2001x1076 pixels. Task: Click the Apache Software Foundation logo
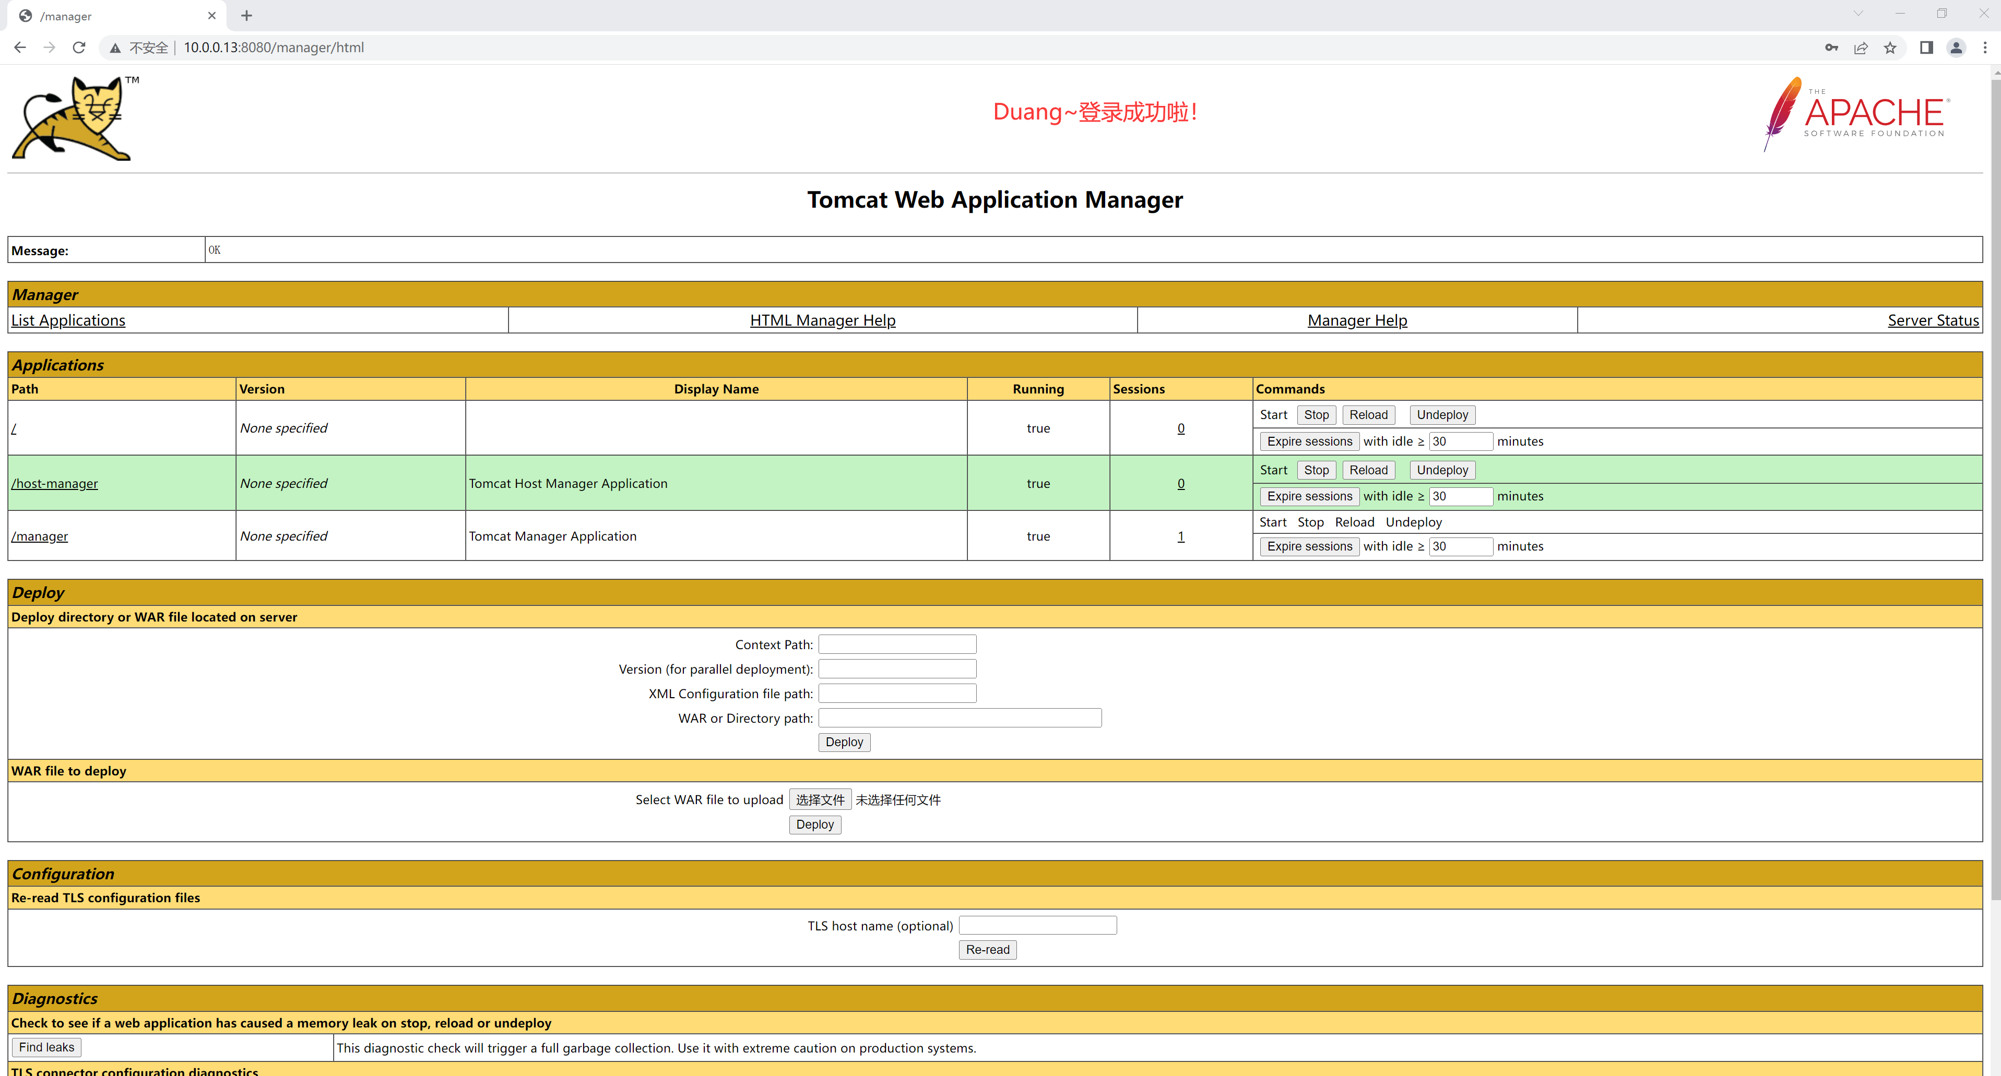[x=1856, y=114]
